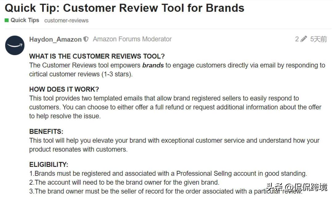This screenshot has width=333, height=197.
Task: Click the WHAT IS THE CUSTOMER REVIEWS TOOL heading
Action: click(97, 56)
